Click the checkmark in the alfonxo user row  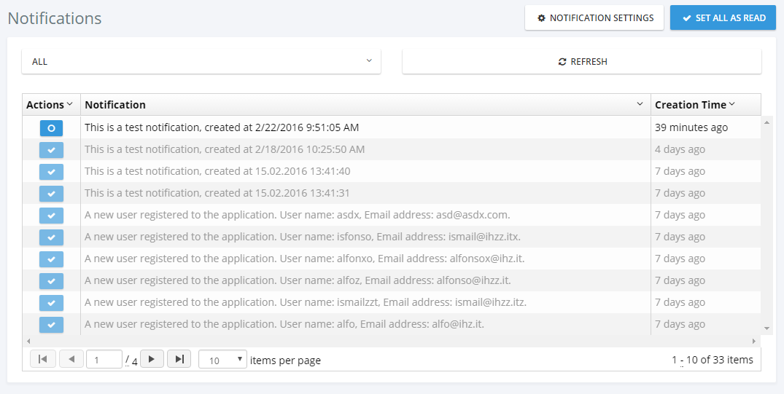(52, 259)
